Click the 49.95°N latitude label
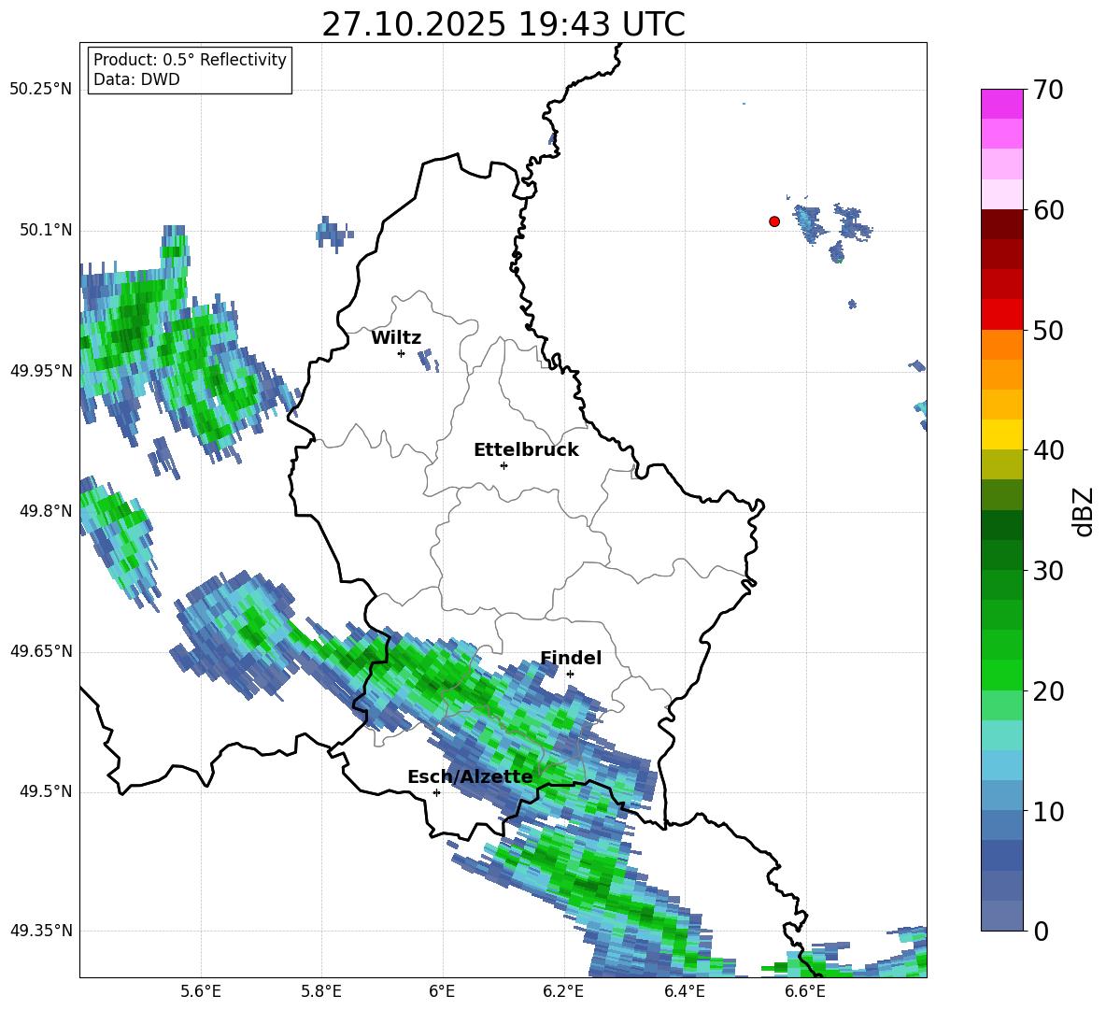 41,371
